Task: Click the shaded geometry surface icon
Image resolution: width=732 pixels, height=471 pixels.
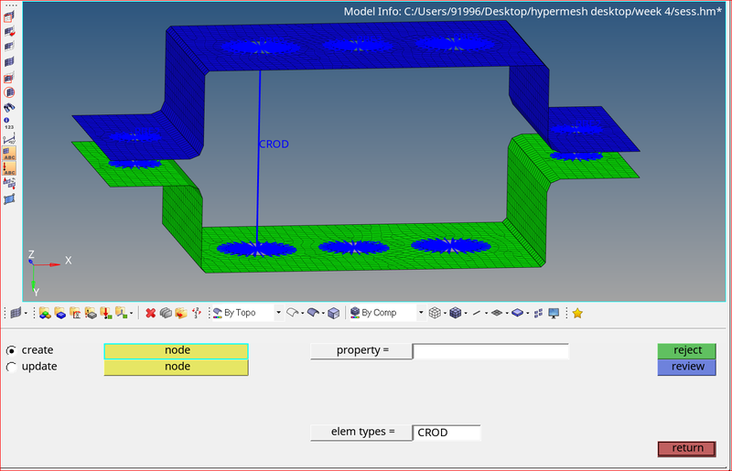Action: (313, 313)
